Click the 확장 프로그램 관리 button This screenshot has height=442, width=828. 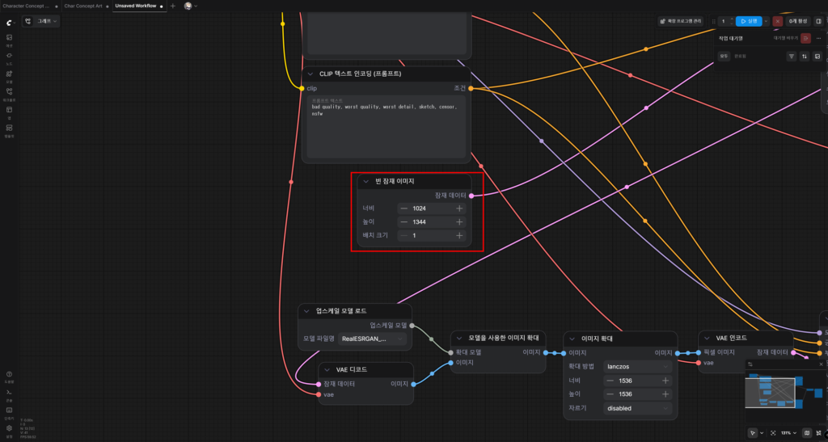click(x=680, y=21)
